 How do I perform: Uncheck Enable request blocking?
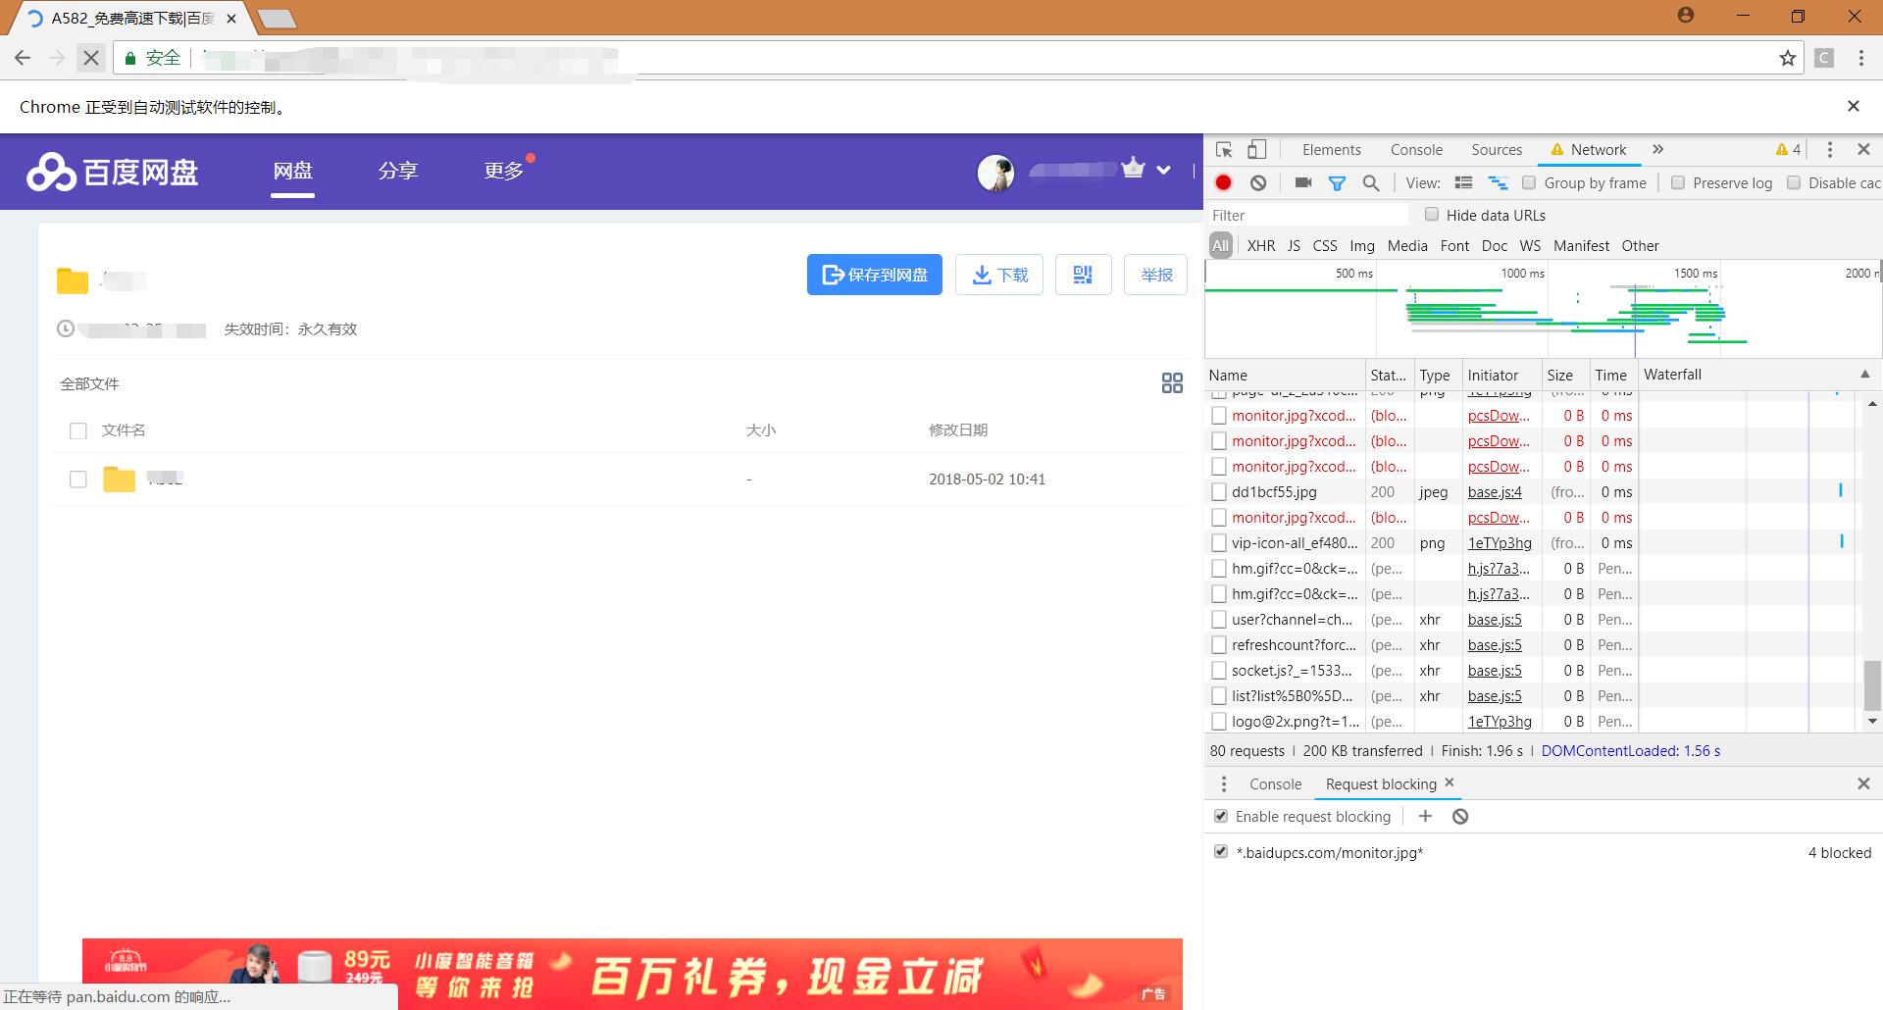point(1221,816)
